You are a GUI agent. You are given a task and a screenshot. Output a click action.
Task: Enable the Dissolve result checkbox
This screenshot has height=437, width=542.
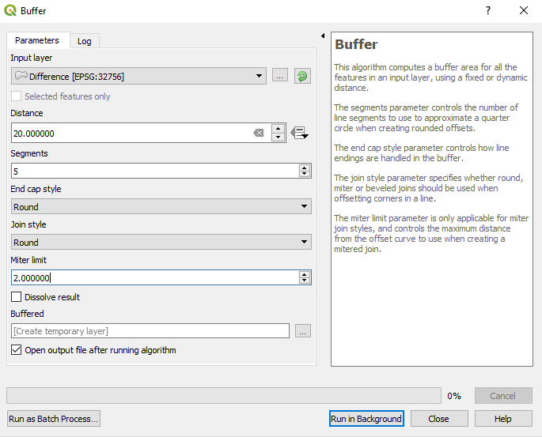click(17, 297)
